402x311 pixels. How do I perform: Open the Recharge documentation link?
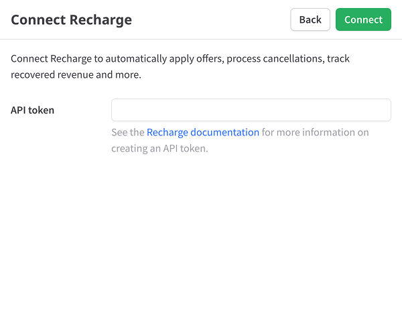pos(203,132)
